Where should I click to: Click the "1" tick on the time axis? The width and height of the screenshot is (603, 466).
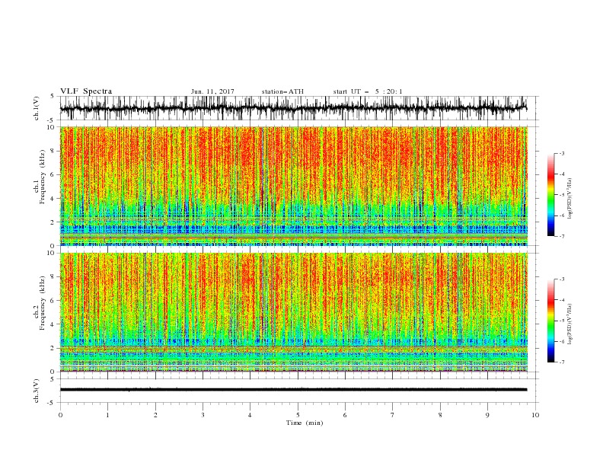click(x=107, y=415)
